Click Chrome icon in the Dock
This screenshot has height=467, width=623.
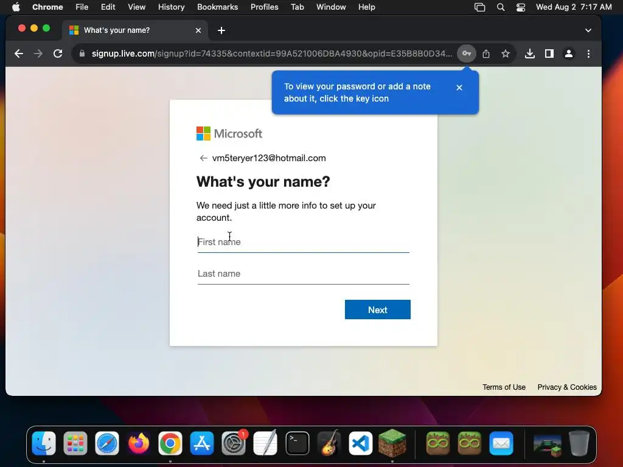[x=170, y=443]
